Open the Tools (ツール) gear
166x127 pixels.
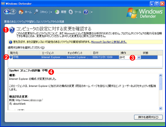pos(75,12)
